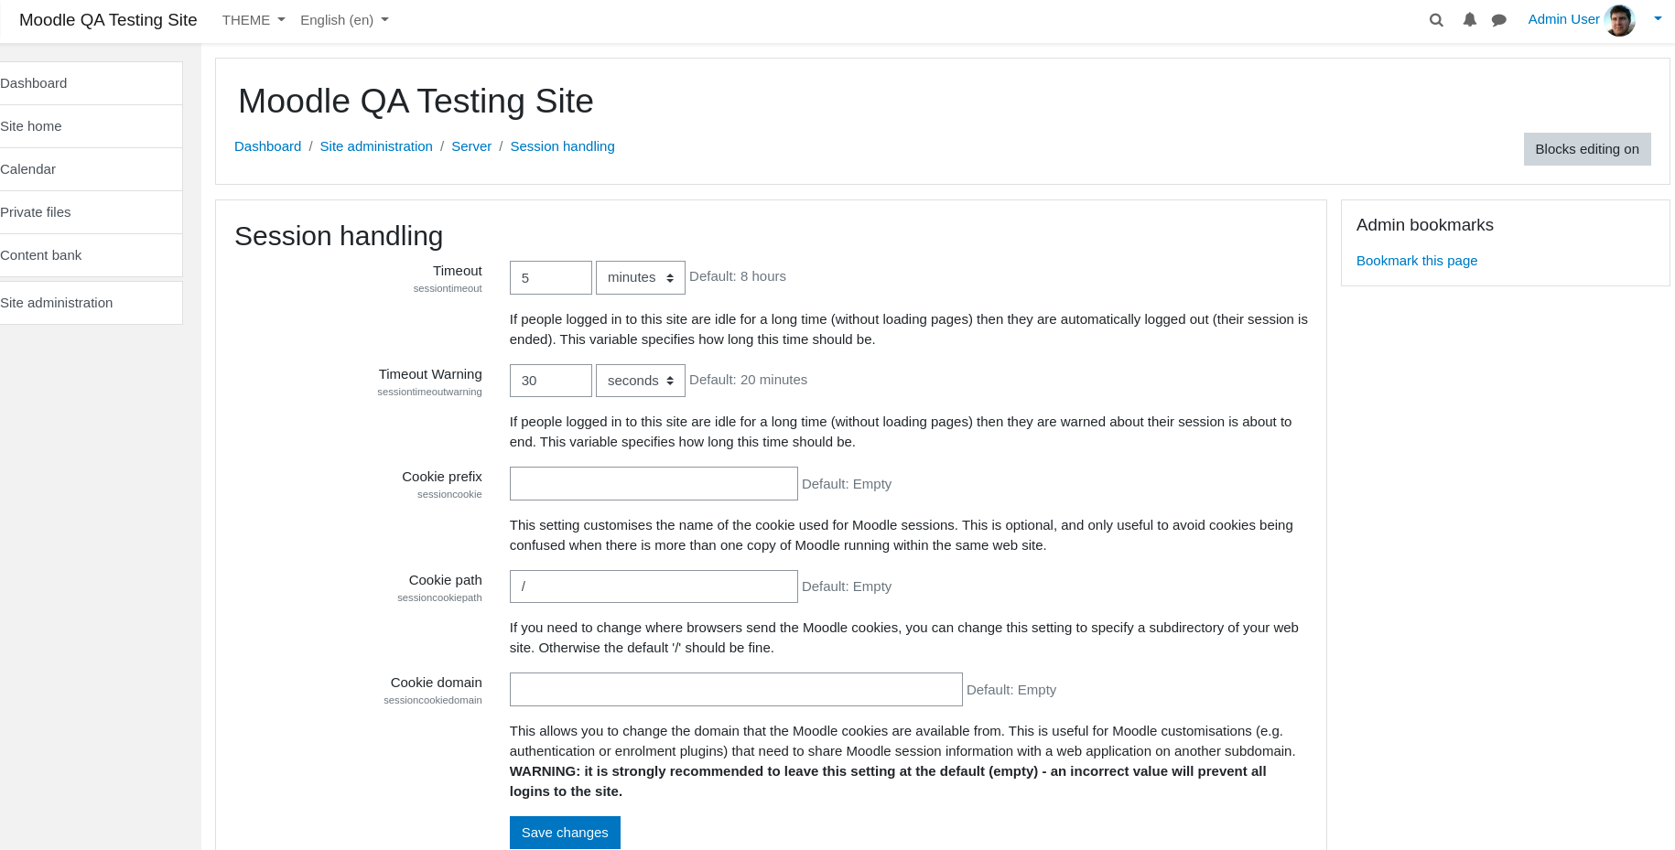
Task: Click the Timeout value input field
Action: 551,277
